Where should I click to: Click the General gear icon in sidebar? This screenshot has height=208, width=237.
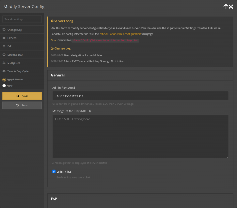(4, 38)
